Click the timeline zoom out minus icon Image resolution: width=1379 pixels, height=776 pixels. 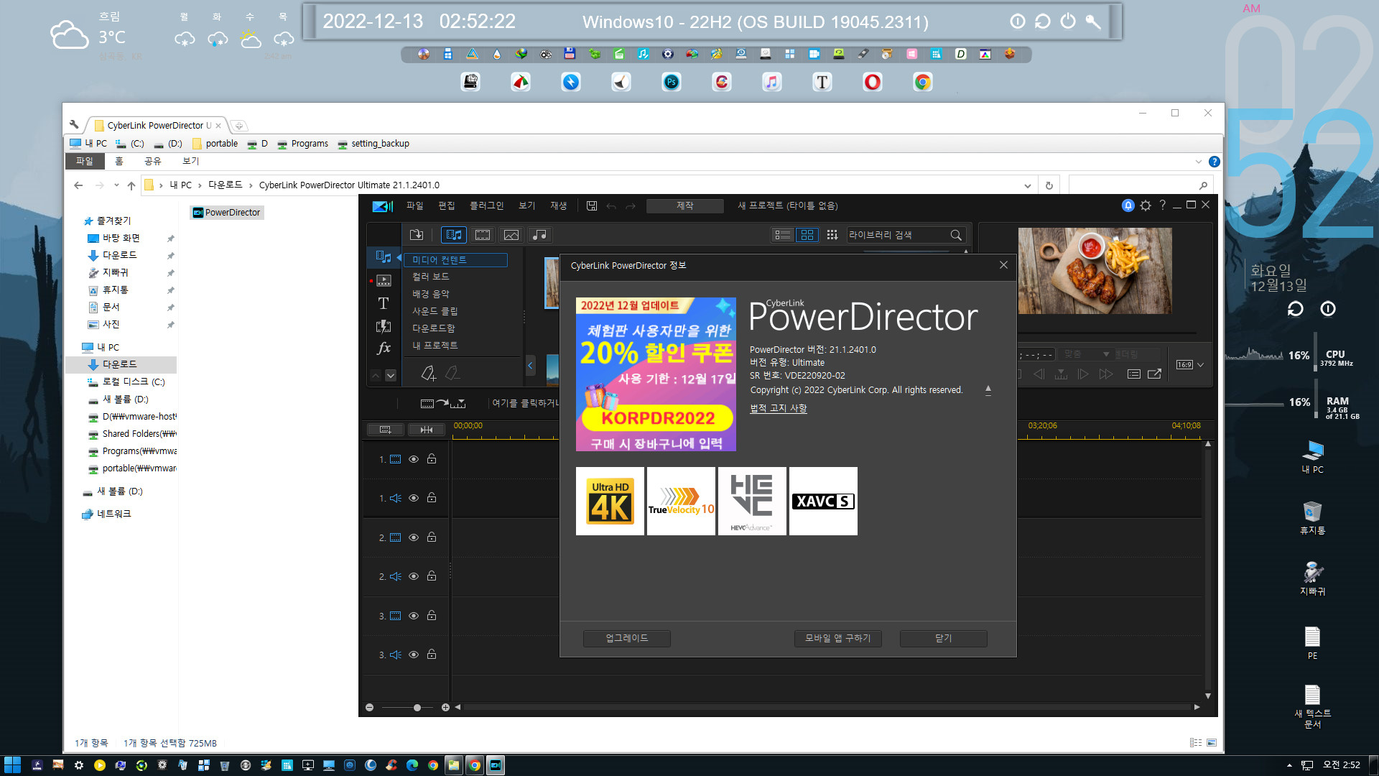tap(369, 708)
